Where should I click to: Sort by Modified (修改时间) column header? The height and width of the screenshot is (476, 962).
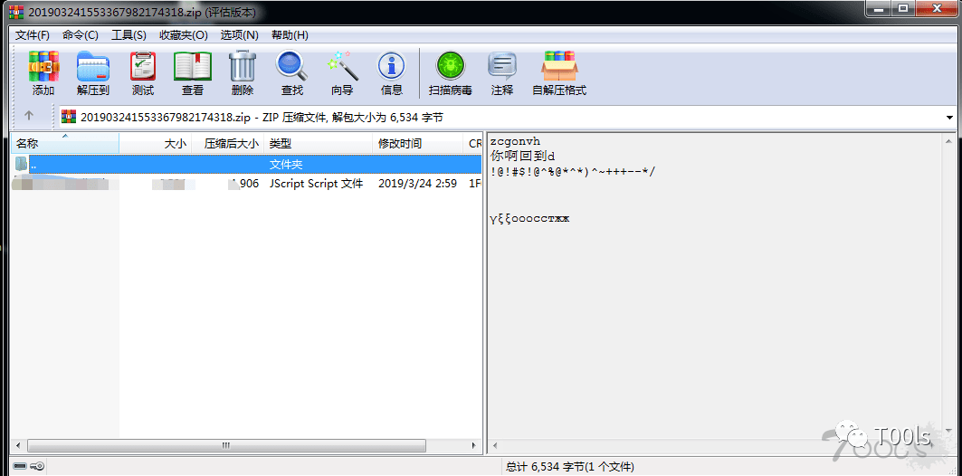point(418,144)
